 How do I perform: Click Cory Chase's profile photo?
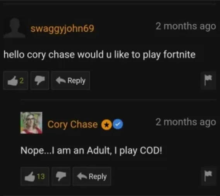click(x=31, y=123)
